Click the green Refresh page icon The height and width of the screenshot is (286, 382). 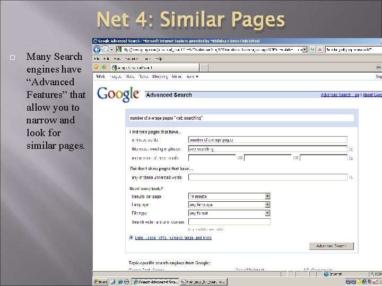(x=312, y=50)
